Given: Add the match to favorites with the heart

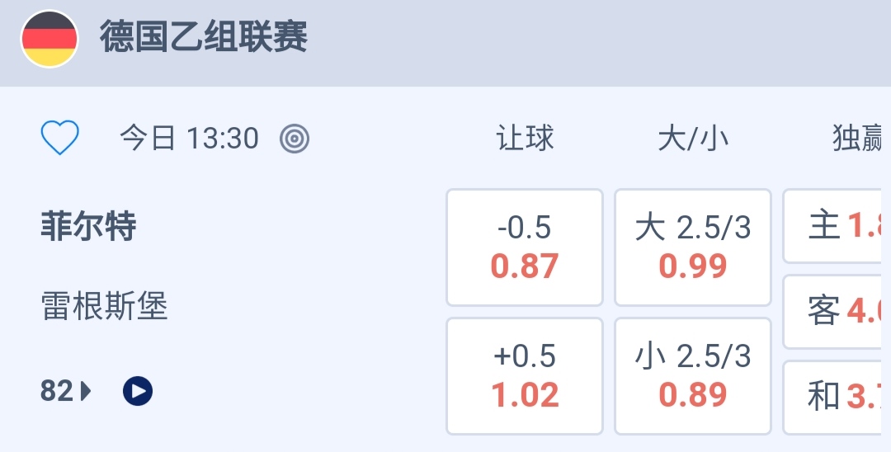Looking at the screenshot, I should coord(60,139).
